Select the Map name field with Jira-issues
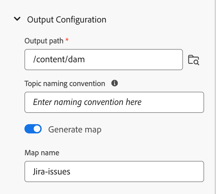Screen dimensions: 216x194 (x=114, y=171)
